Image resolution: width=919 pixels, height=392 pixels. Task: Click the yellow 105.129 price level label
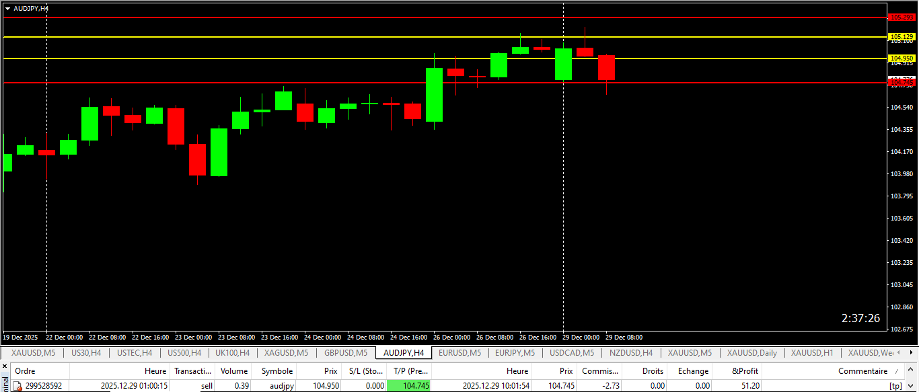click(x=902, y=37)
